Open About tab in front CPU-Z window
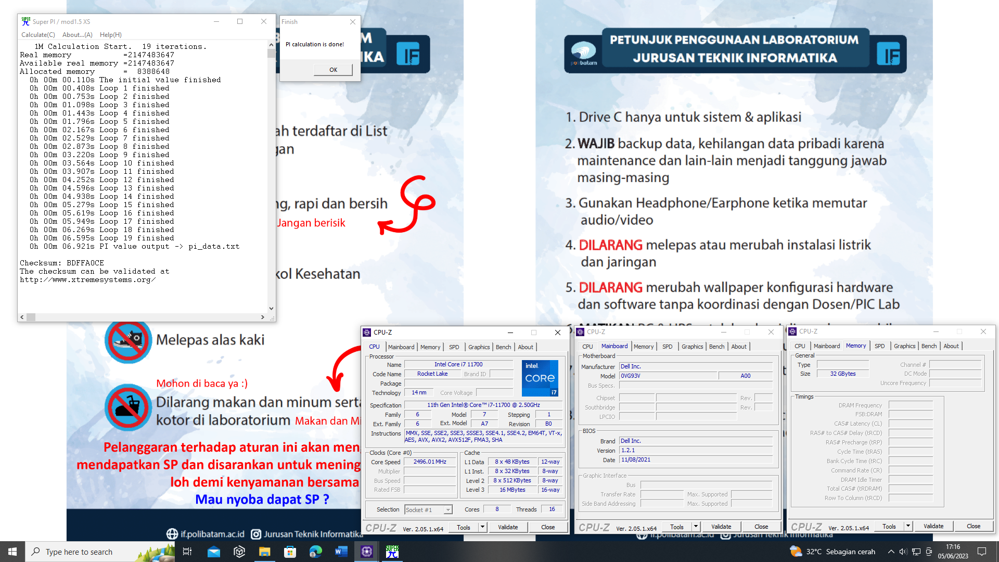The image size is (999, 562). click(x=526, y=347)
